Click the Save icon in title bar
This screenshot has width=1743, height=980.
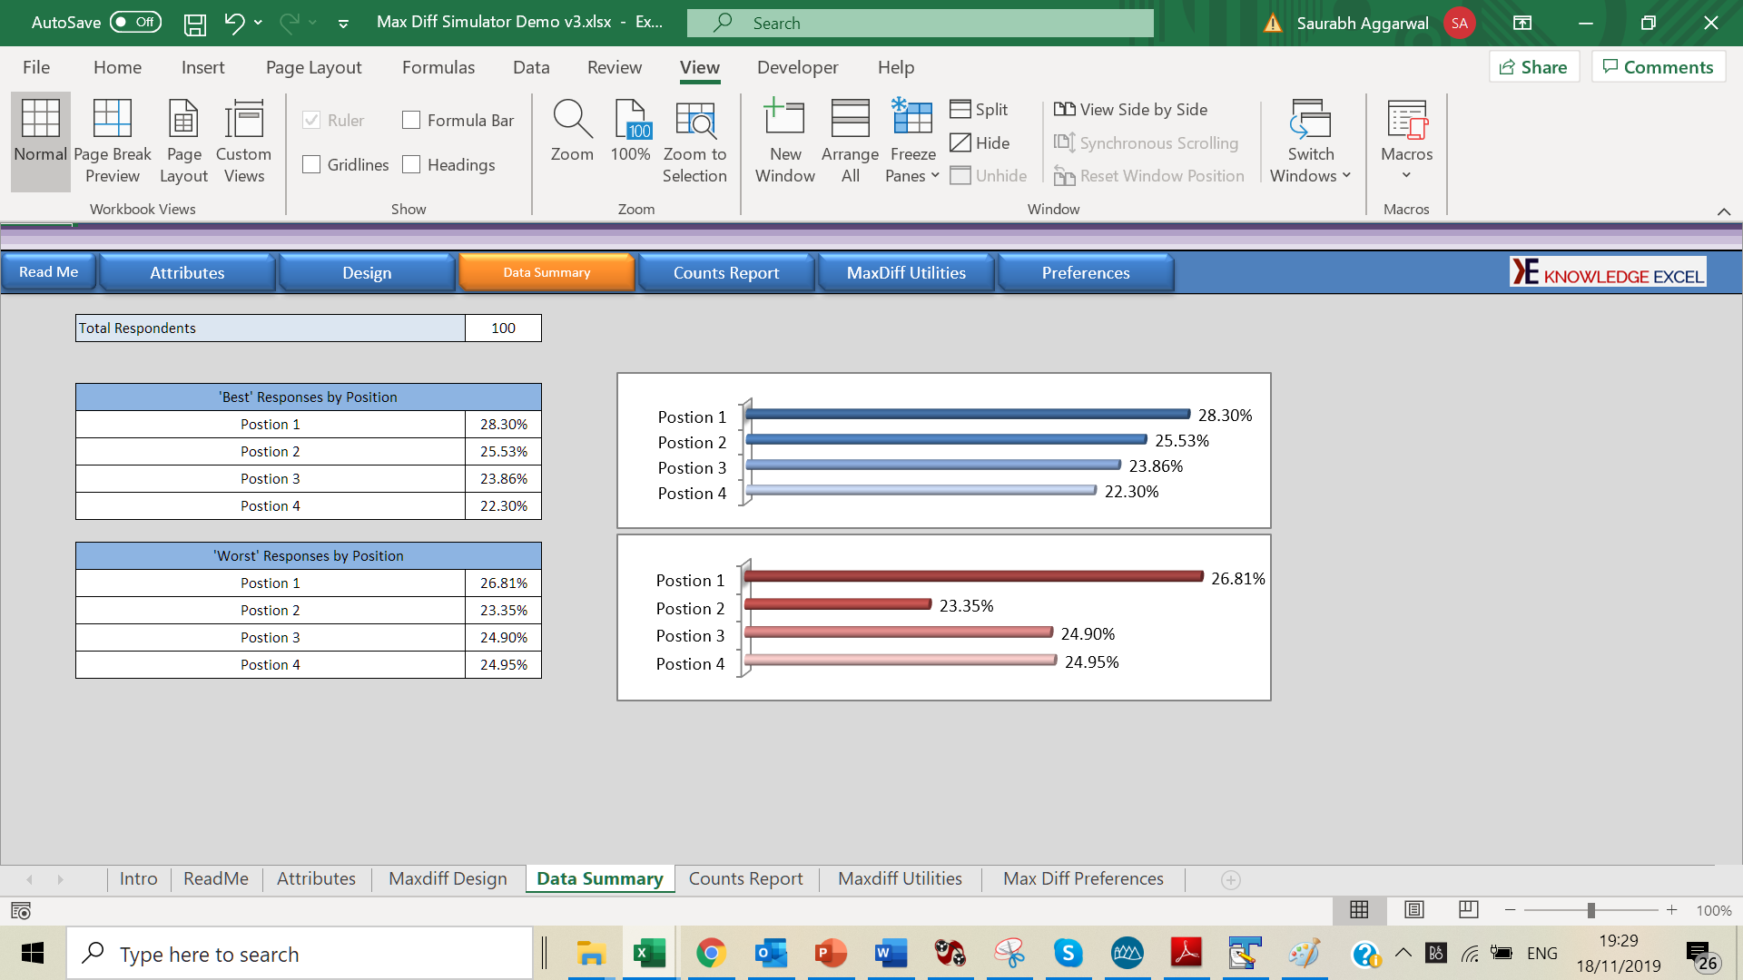pyautogui.click(x=194, y=24)
